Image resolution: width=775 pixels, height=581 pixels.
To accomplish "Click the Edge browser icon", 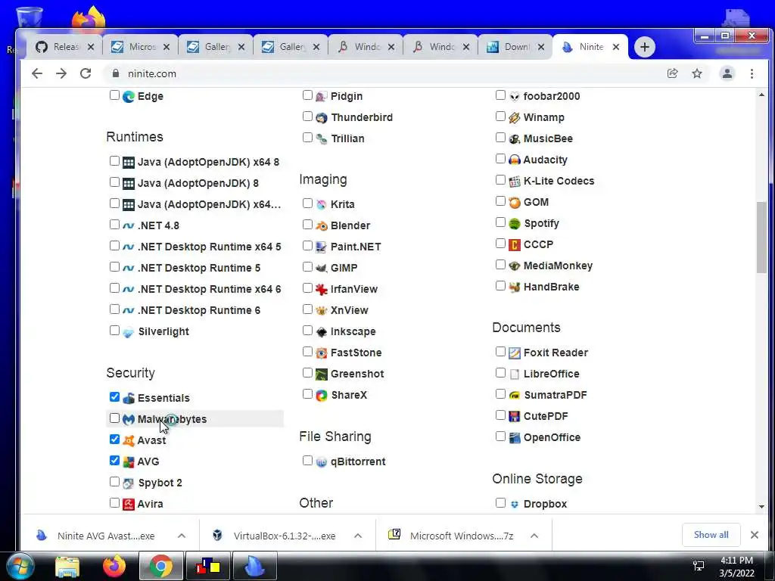I will point(129,96).
